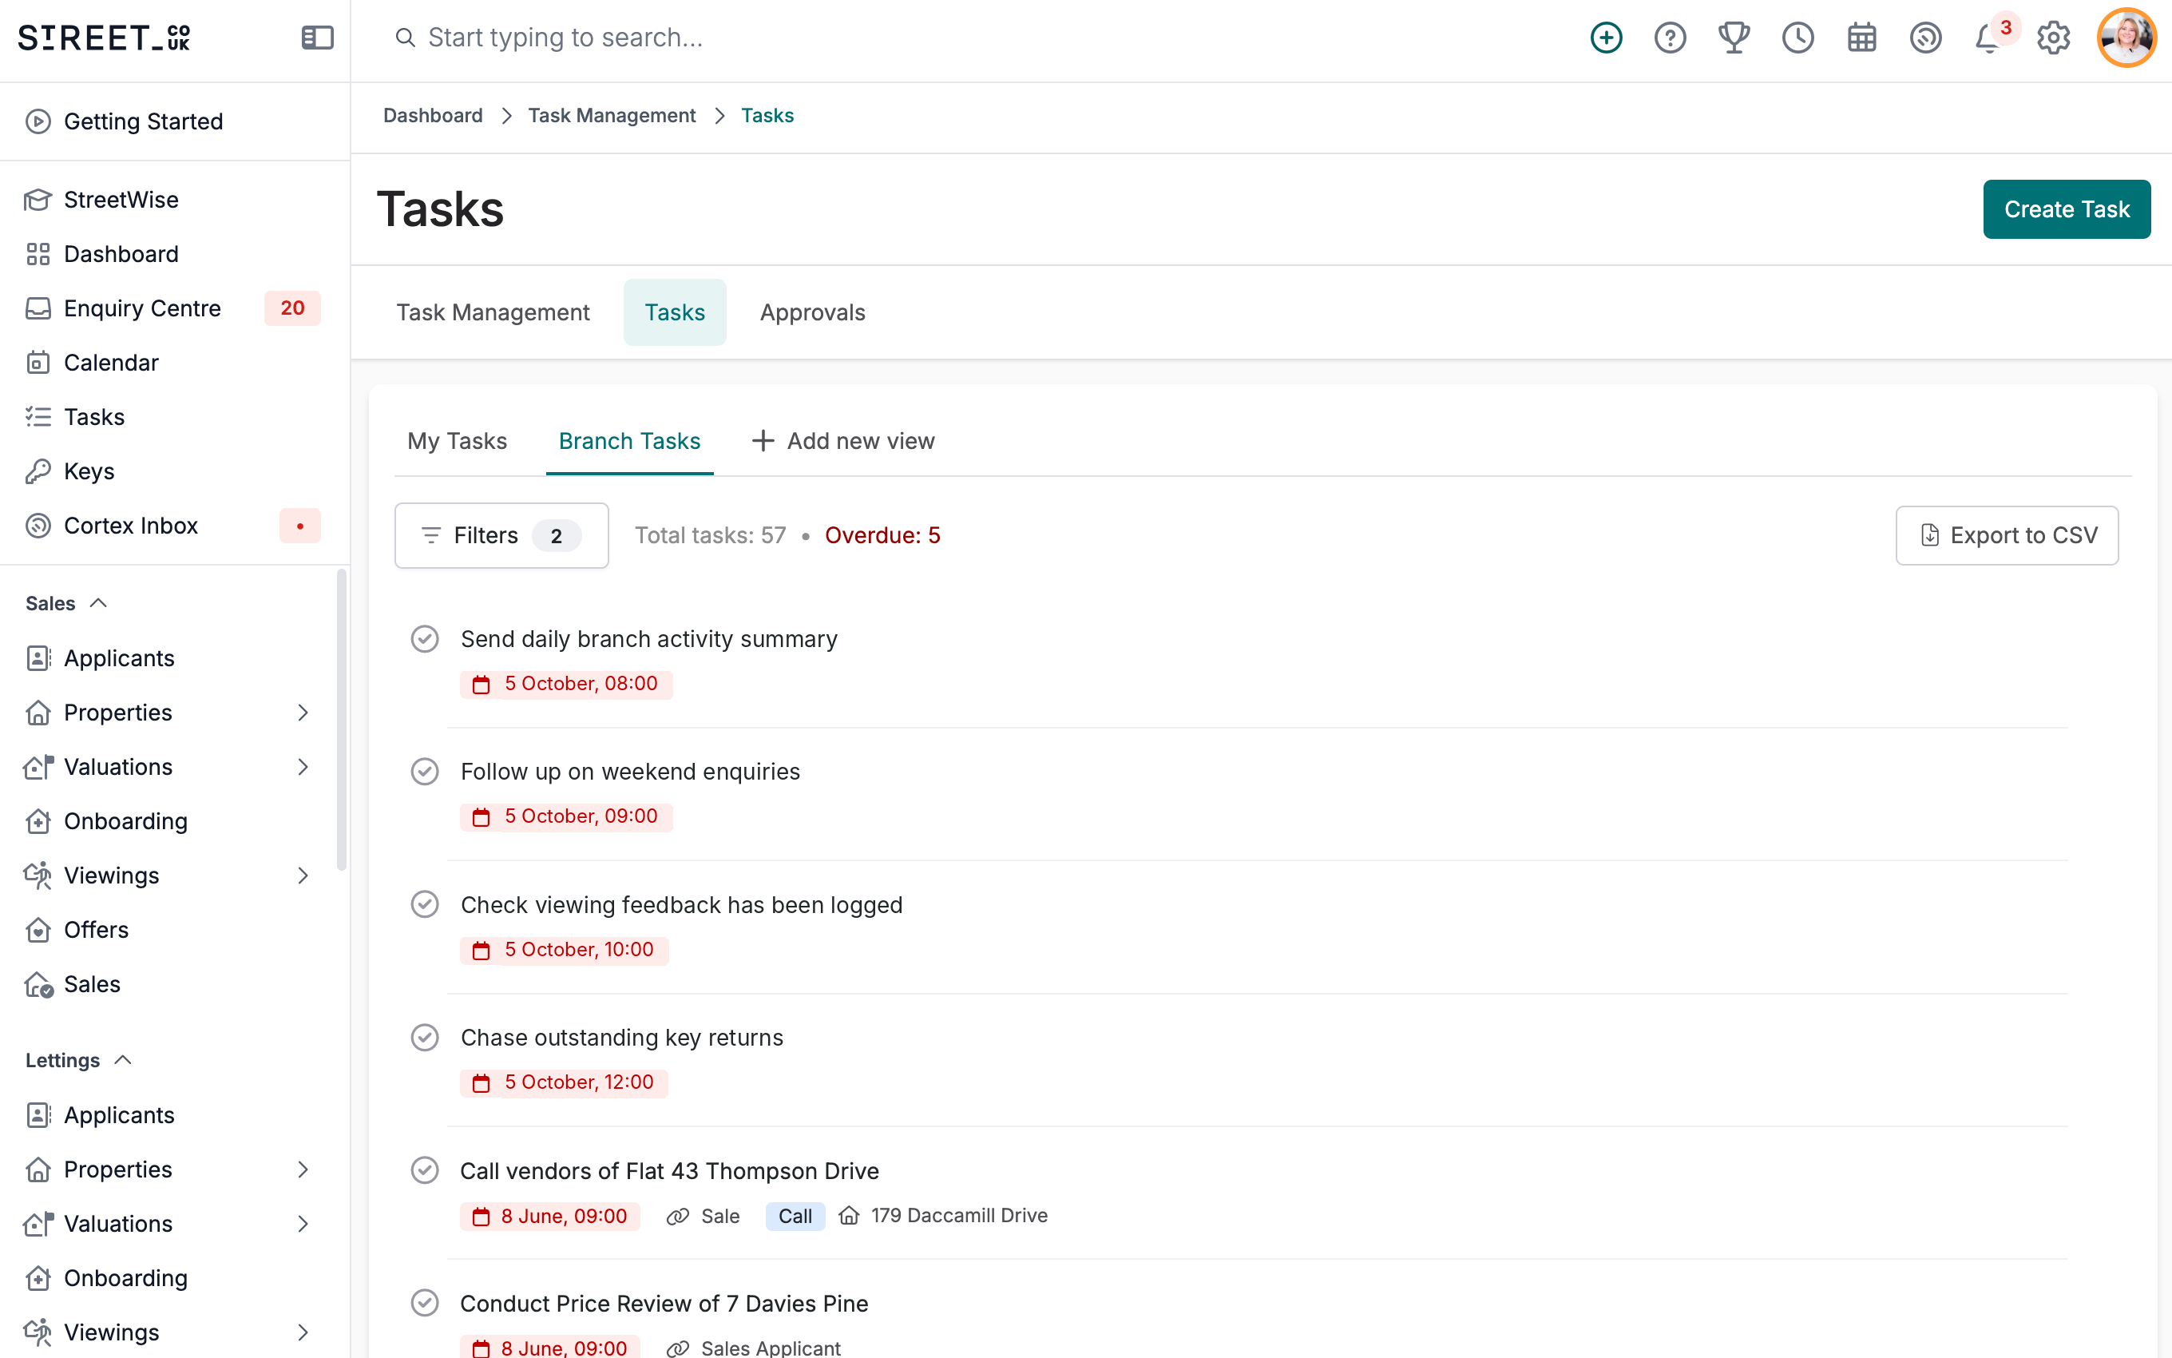Click Task Management breadcrumb link
Screen dimensions: 2172x1358
tap(611, 116)
